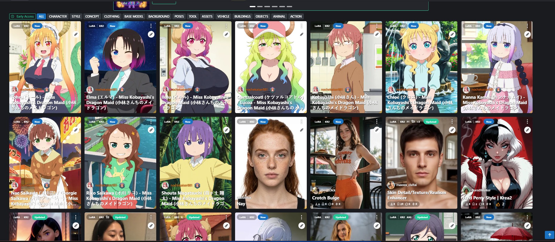Click the BoredWorker avatar image
The image size is (555, 242).
coord(466,190)
